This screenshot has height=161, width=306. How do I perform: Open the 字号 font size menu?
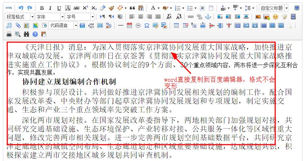pos(80,17)
